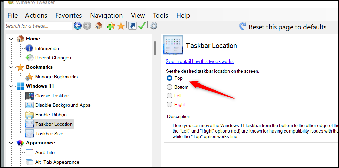The height and width of the screenshot is (168, 339).
Task: Select Information in the tree
Action: pos(47,48)
